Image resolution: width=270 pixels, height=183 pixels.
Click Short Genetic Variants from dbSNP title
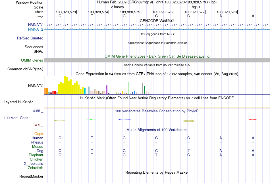click(x=157, y=65)
